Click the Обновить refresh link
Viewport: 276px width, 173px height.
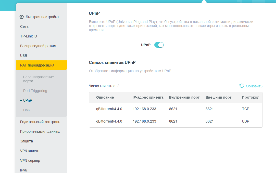click(x=254, y=86)
